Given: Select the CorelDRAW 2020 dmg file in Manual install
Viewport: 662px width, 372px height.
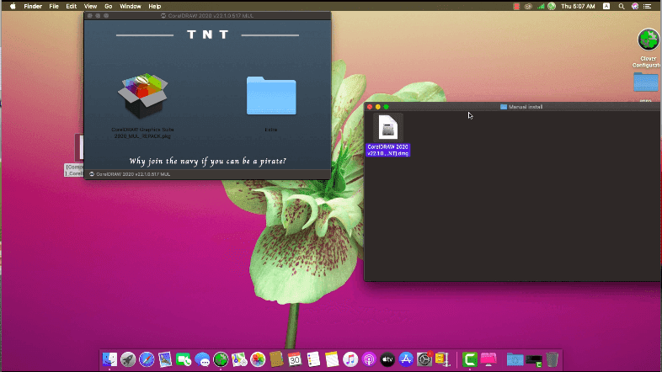Looking at the screenshot, I should [x=387, y=127].
